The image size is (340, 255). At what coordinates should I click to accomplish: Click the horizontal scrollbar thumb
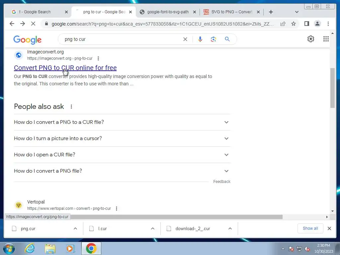177,217
